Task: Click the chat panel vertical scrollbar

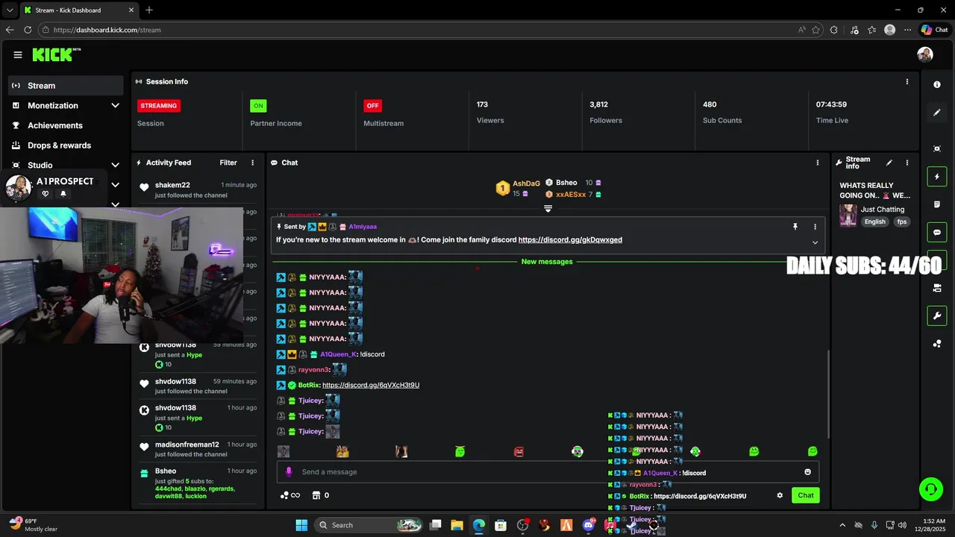Action: [828, 394]
